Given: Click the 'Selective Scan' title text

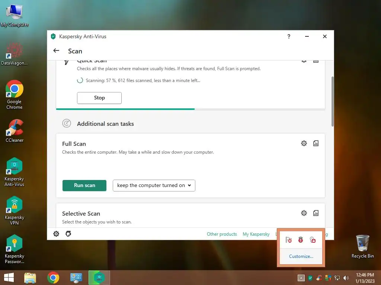Looking at the screenshot, I should 81,213.
